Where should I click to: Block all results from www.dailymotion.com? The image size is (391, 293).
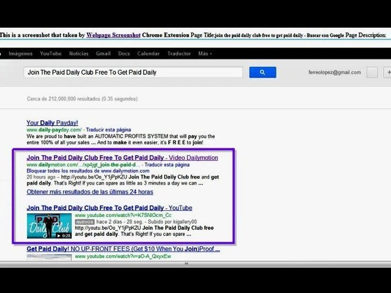(x=88, y=171)
